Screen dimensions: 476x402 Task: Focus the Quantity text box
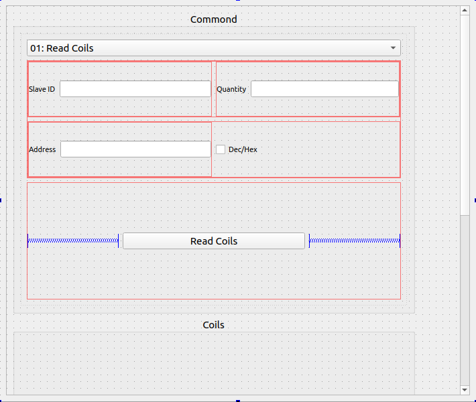(x=324, y=89)
